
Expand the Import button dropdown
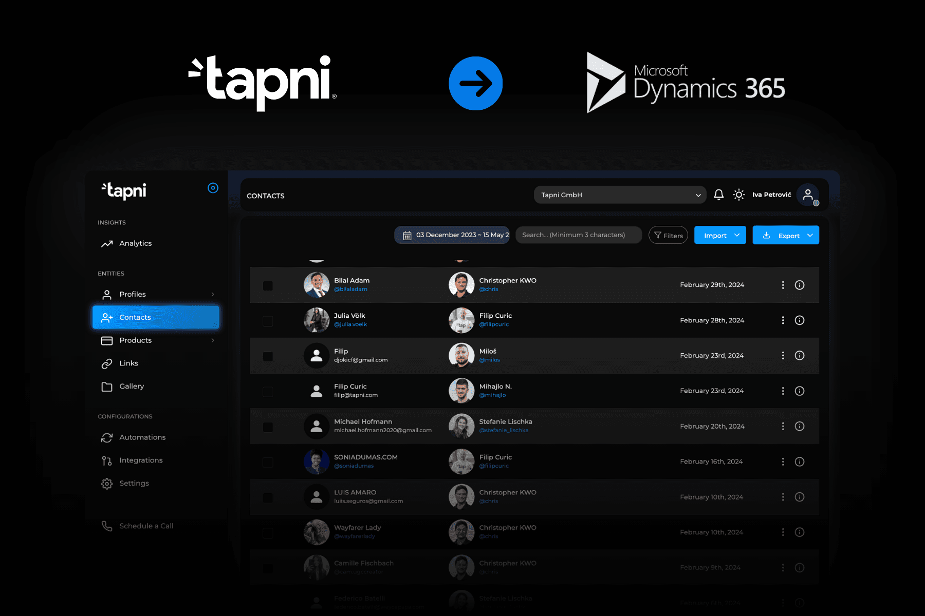737,235
